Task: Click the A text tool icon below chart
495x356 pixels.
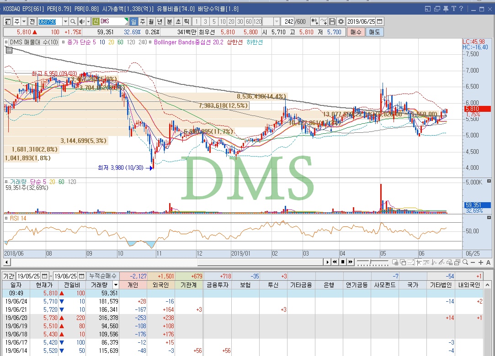Action: click(488, 262)
